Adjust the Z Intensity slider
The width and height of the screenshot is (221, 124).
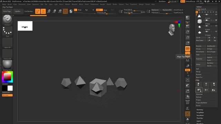coord(107,13)
